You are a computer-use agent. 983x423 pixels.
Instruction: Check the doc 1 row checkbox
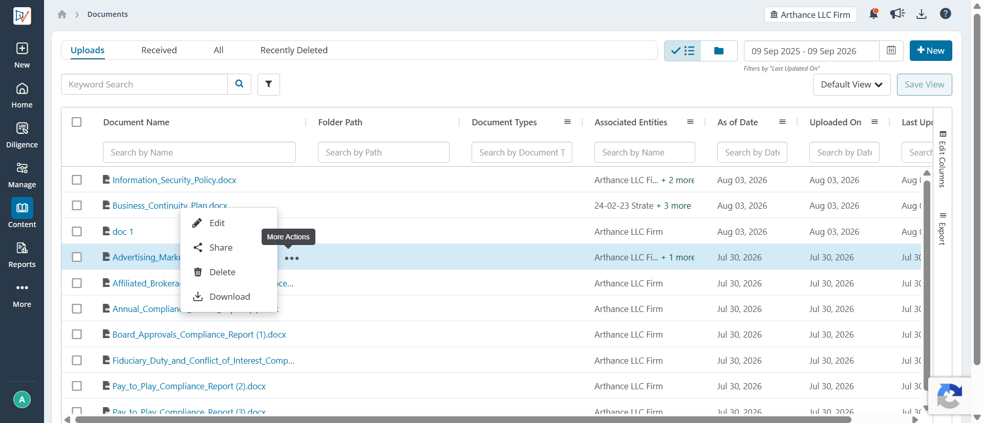(x=77, y=231)
